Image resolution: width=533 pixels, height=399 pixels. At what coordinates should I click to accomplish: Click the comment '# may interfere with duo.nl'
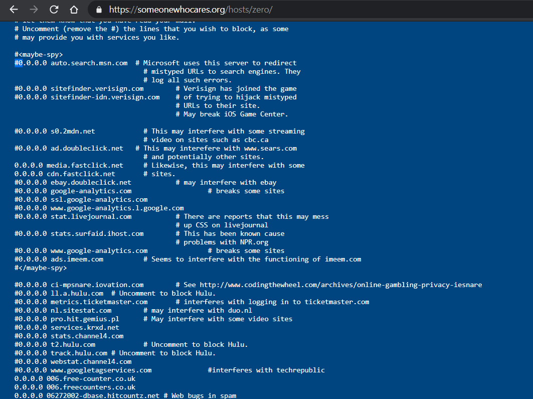pyautogui.click(x=198, y=310)
